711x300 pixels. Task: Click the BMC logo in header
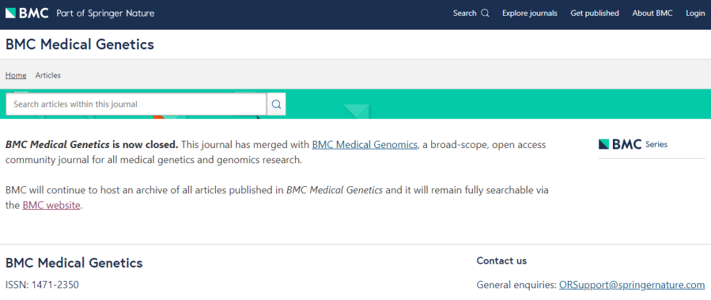(x=27, y=13)
